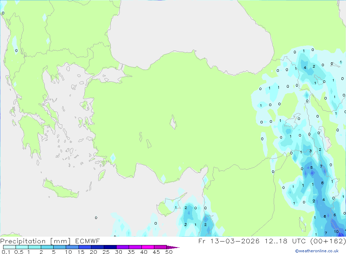Click the "35" legend scale label

(131, 252)
